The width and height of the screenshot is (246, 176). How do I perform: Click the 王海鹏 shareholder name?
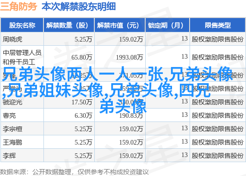(x=12, y=142)
